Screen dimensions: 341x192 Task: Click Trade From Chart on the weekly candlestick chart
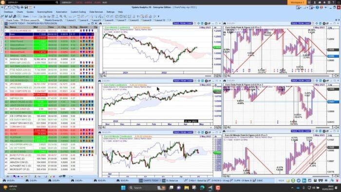[183, 23]
